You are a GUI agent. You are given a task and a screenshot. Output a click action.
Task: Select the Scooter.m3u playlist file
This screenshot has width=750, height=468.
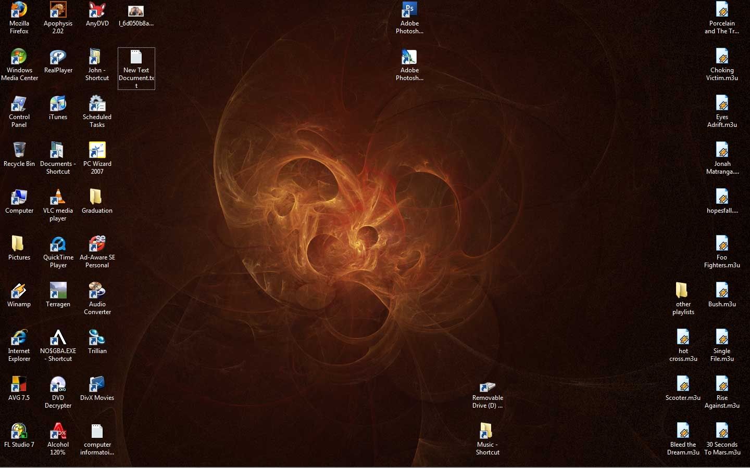683,384
